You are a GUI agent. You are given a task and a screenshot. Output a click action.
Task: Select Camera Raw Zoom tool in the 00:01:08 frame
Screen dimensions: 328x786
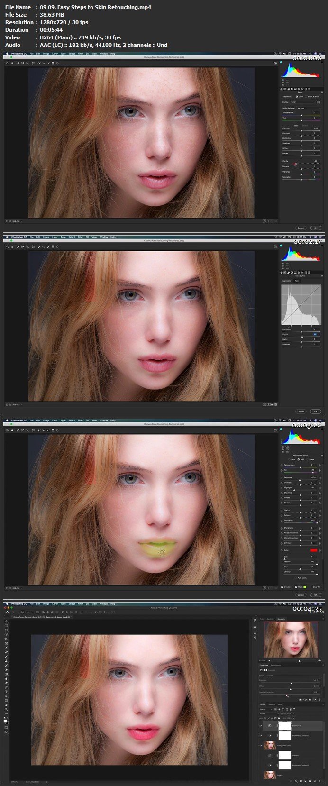pyautogui.click(x=7, y=63)
